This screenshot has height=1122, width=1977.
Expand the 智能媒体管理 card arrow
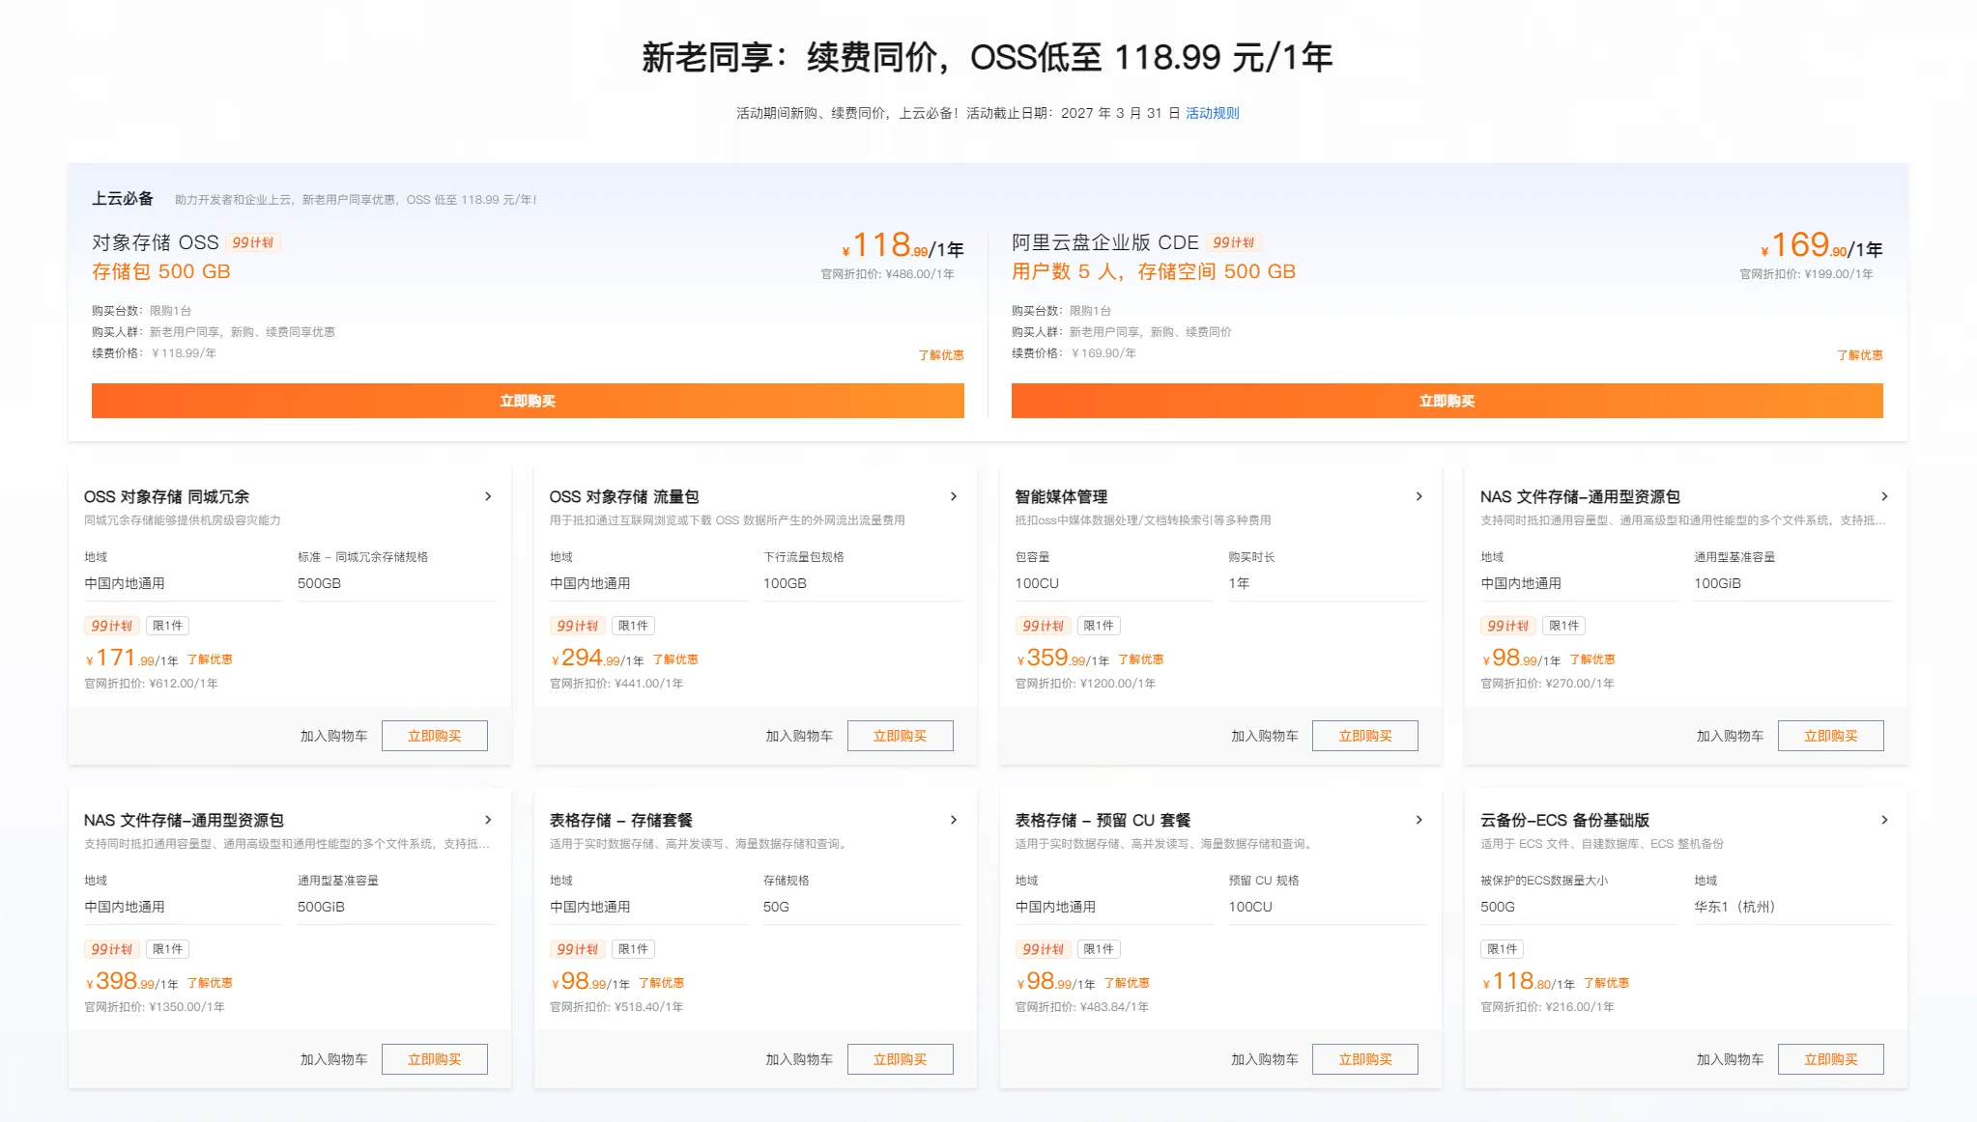tap(1418, 496)
